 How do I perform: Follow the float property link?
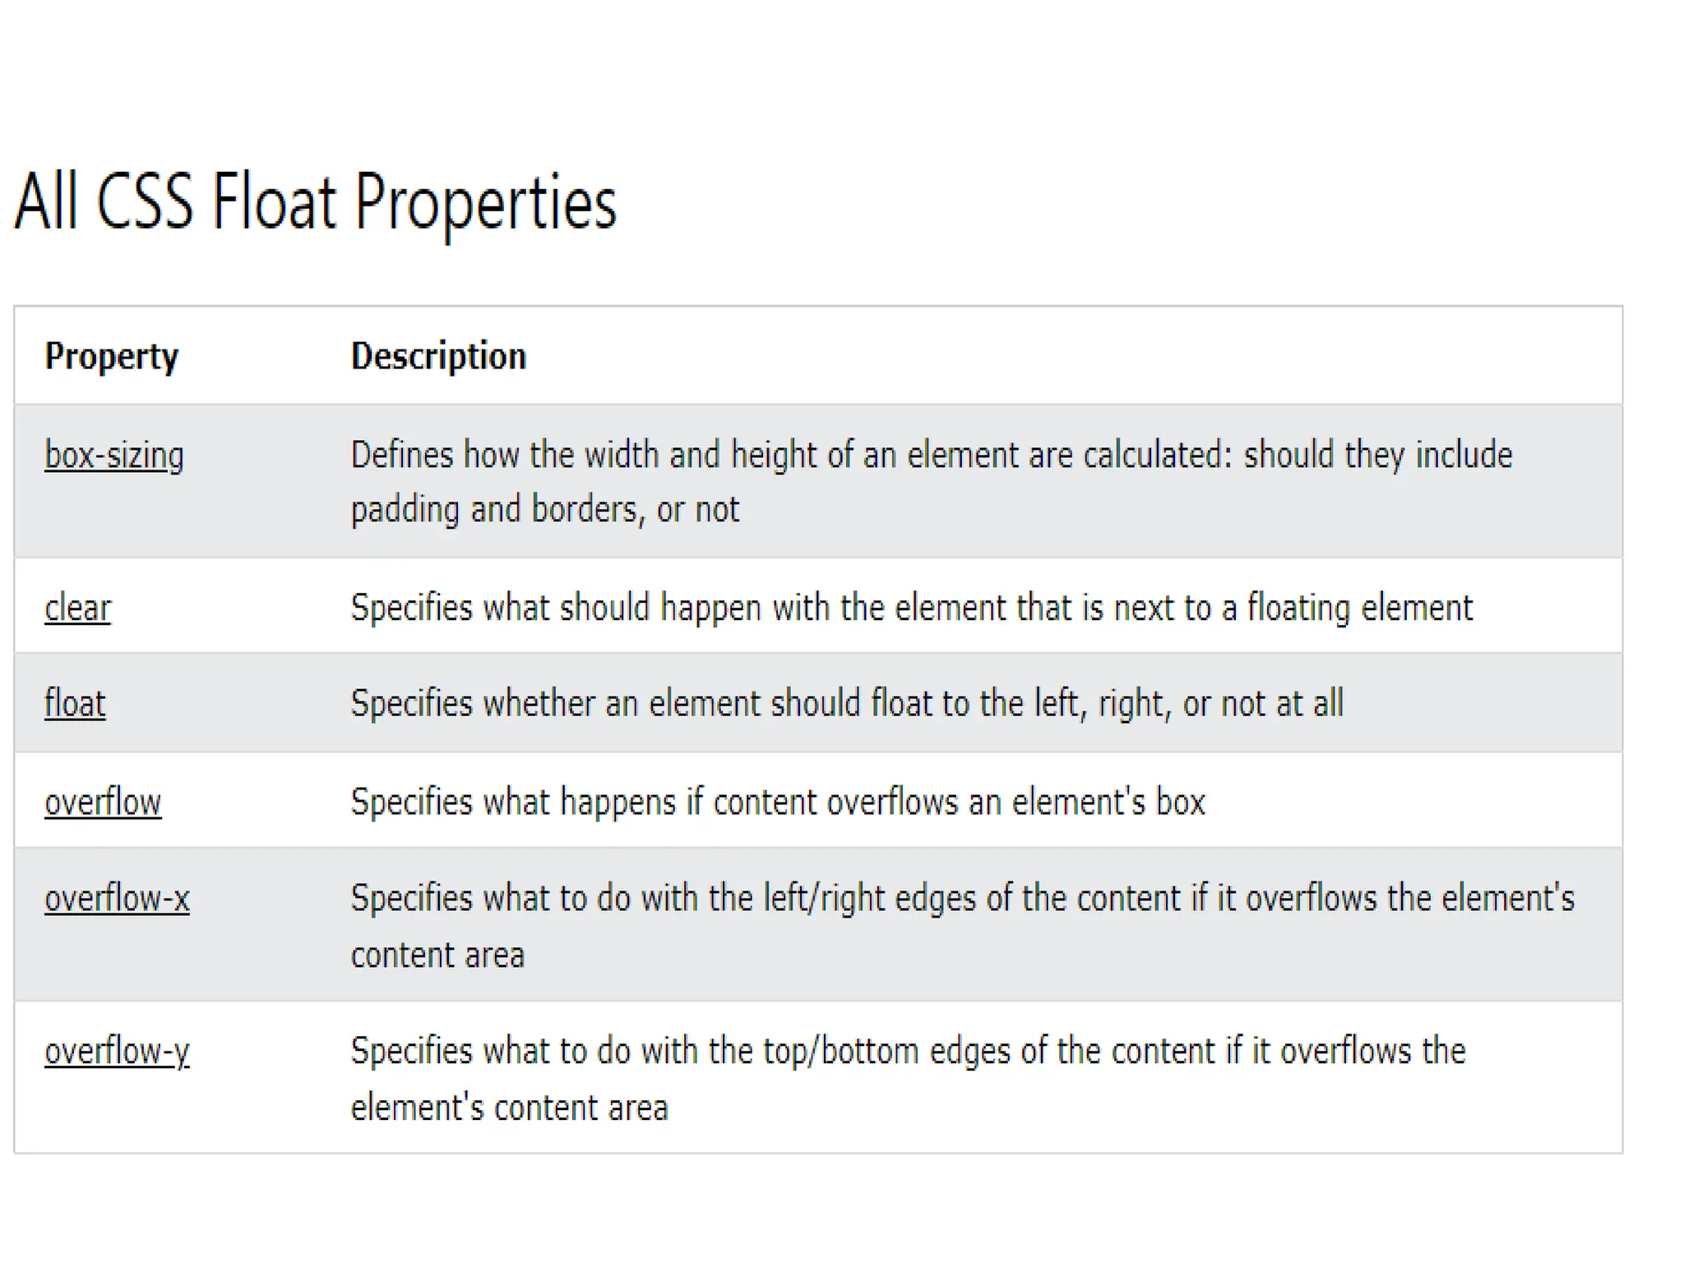point(75,704)
